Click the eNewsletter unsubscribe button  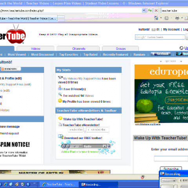point(97,129)
